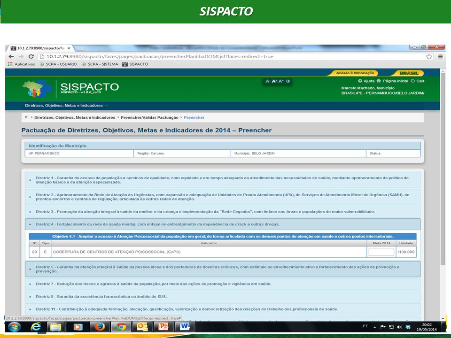Switch to Chrome in the taskbar
The height and width of the screenshot is (338, 451).
[x=121, y=327]
